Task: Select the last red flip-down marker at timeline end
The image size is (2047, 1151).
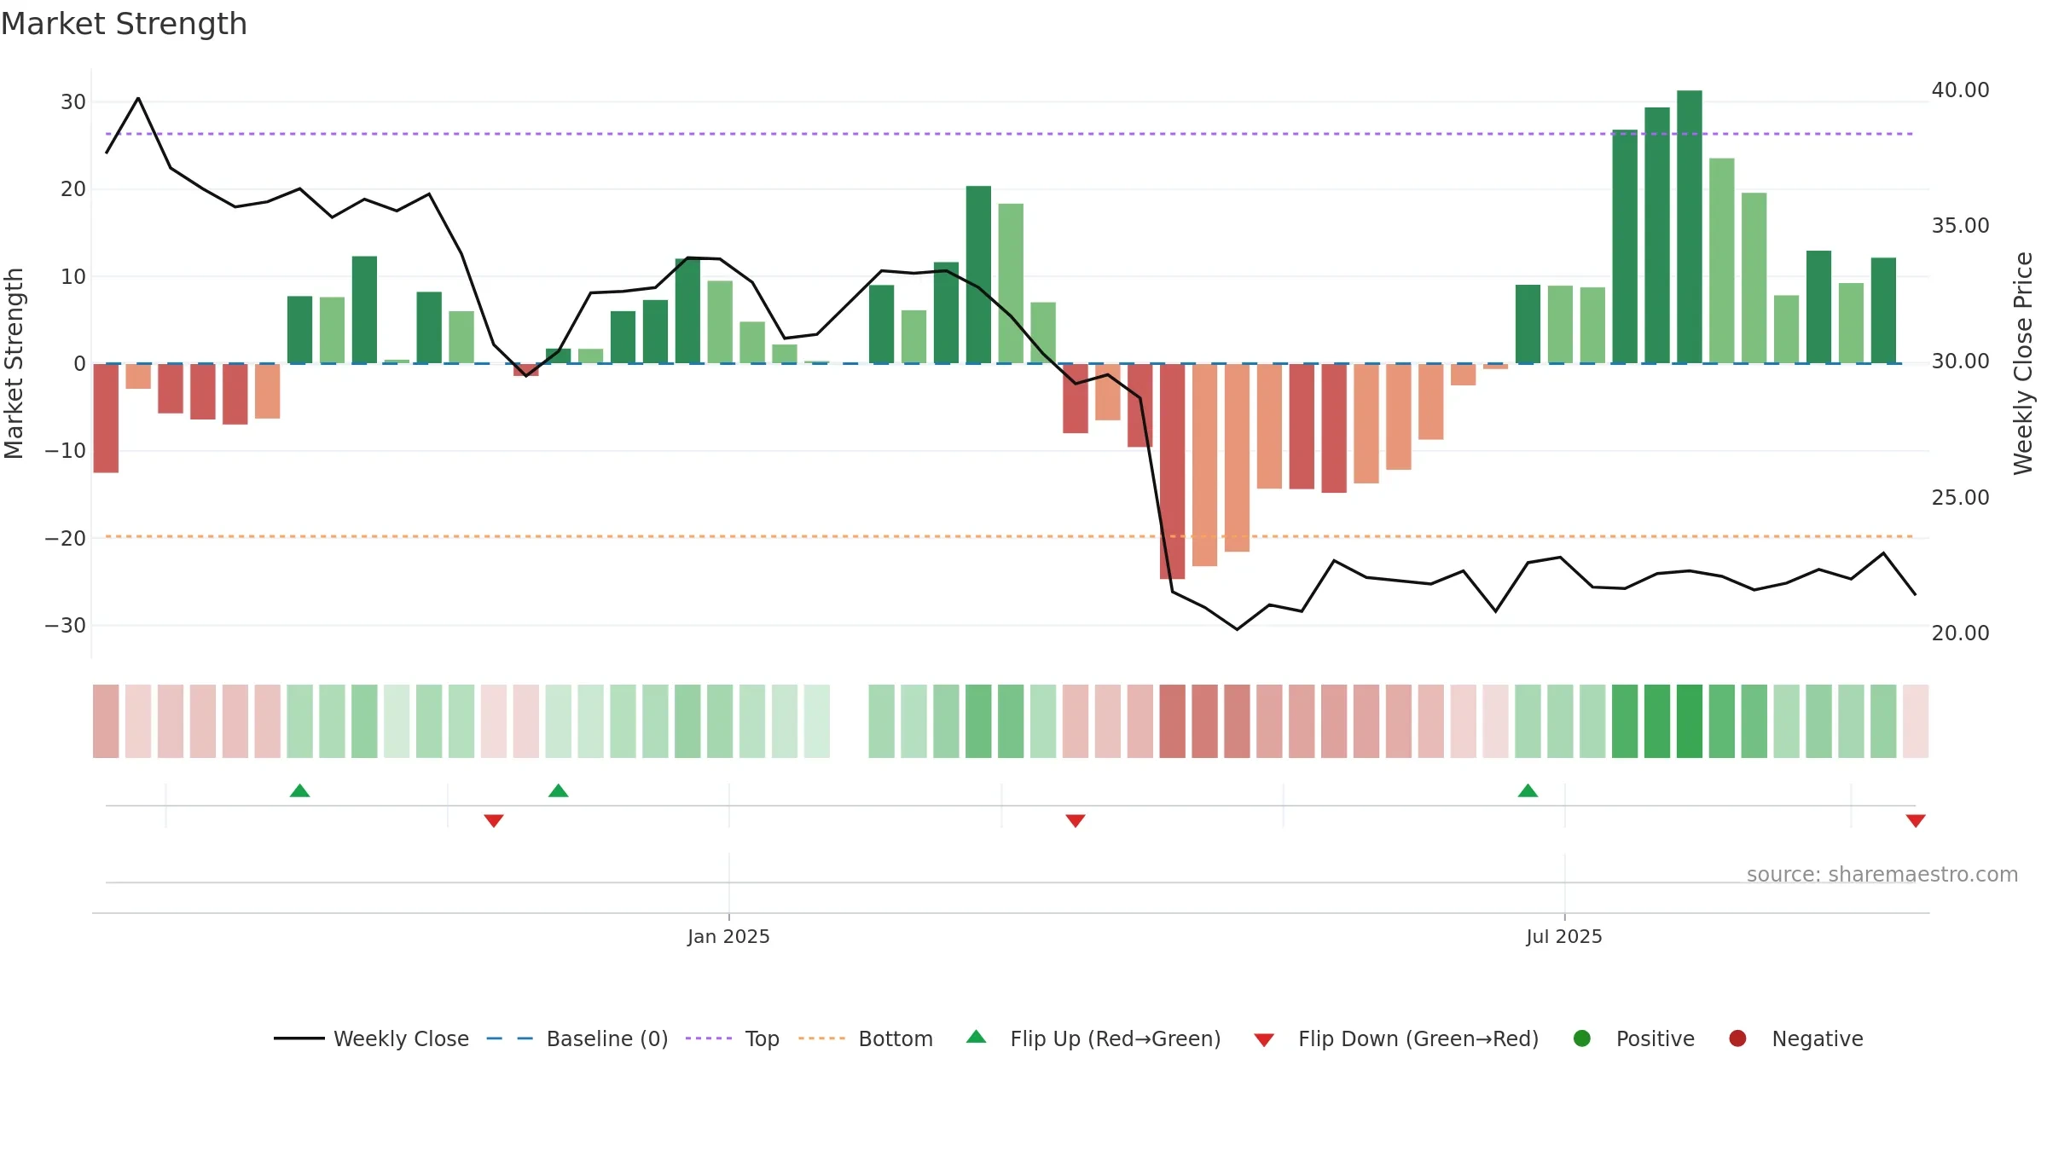Action: tap(1916, 820)
